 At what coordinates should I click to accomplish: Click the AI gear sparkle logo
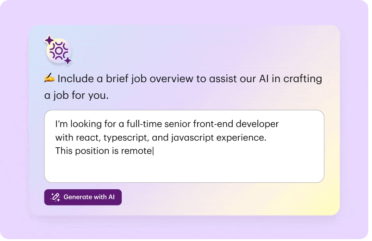click(59, 51)
